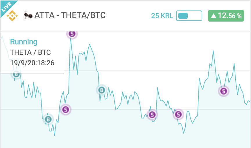The height and width of the screenshot is (148, 251).
Task: Click the S sell marker right of the lowest B marker
Action: coord(65,110)
